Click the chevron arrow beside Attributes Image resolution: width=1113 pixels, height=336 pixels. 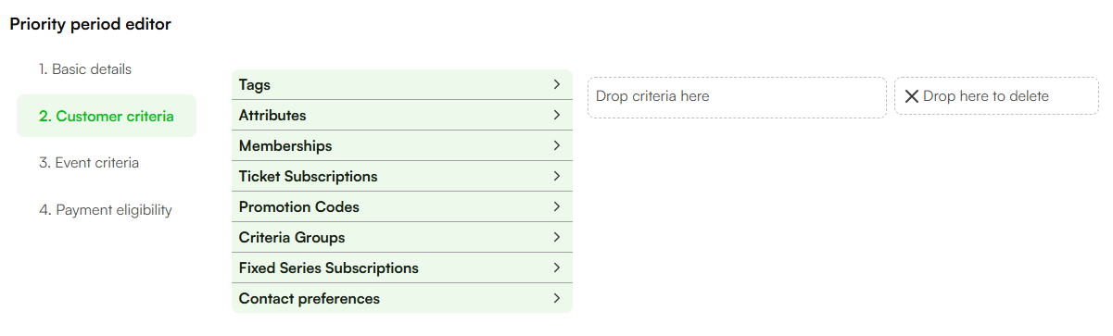pos(557,115)
